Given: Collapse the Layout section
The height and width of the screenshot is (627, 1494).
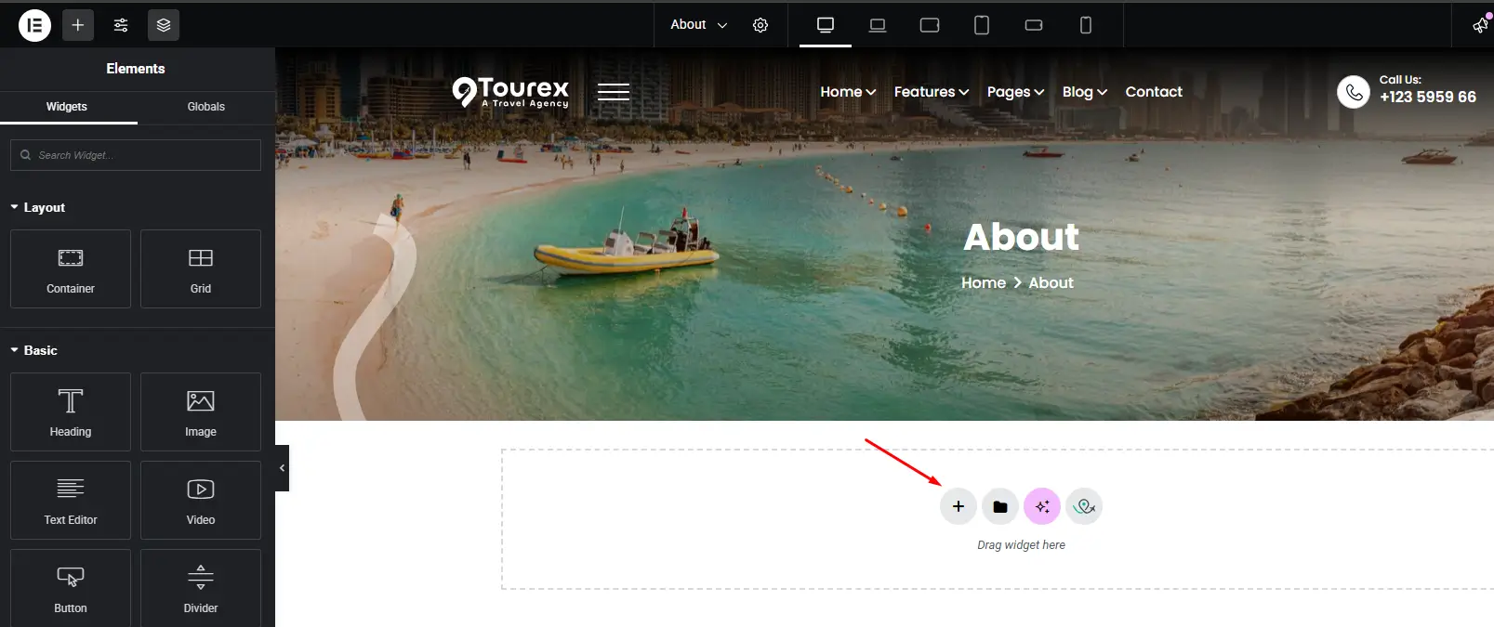Looking at the screenshot, I should [x=38, y=207].
